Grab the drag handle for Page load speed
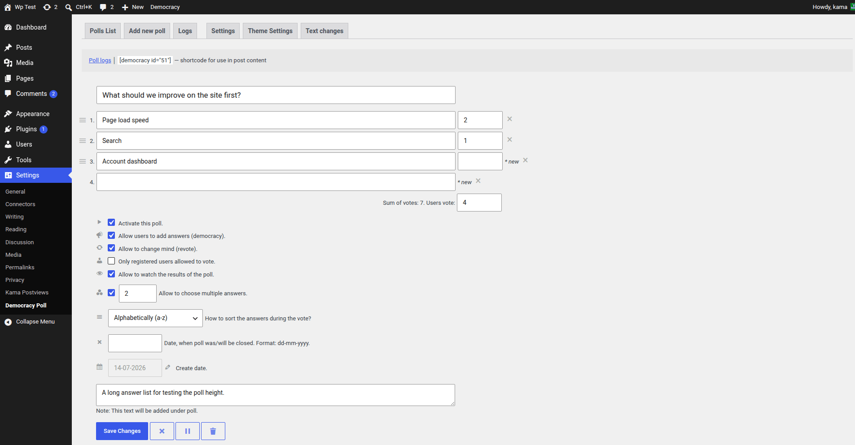855x445 pixels. [x=83, y=120]
